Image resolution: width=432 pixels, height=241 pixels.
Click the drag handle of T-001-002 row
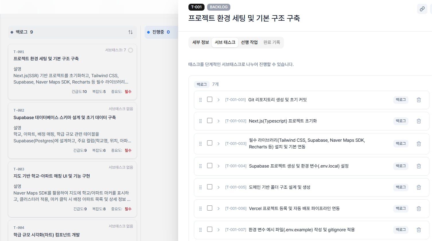coord(201,121)
